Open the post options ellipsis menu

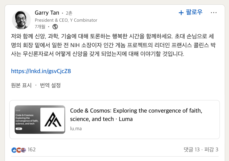pyautogui.click(x=214, y=12)
